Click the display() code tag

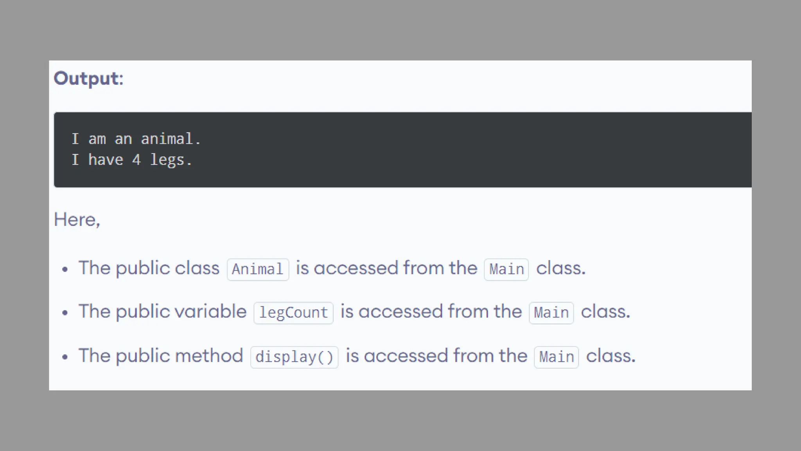coord(294,357)
